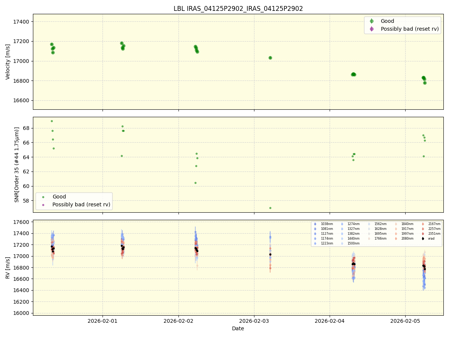Click the plot title 'LBL IRAS_04125P2902_IRAS_04125P2902'
The image size is (449, 337).
click(x=238, y=9)
